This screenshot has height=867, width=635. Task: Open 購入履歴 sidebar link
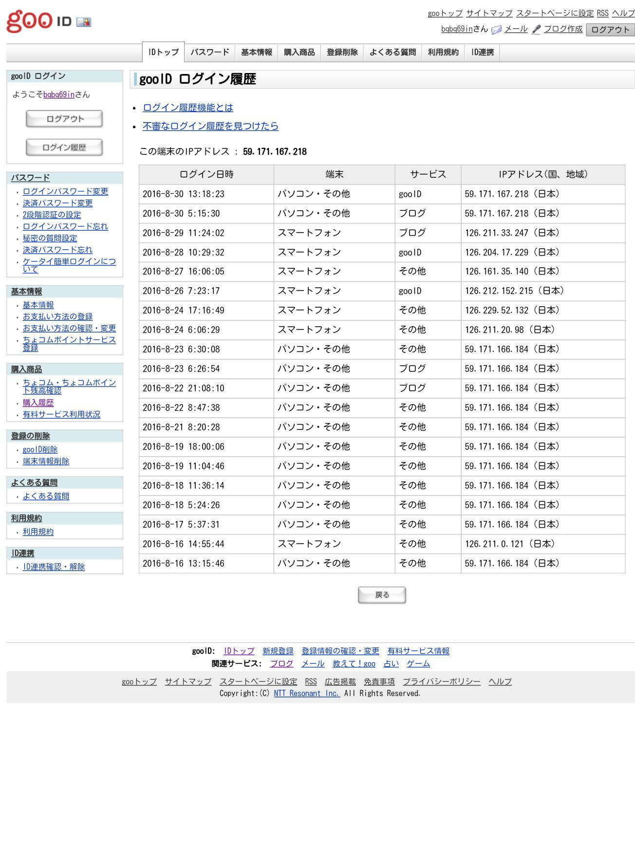point(38,403)
